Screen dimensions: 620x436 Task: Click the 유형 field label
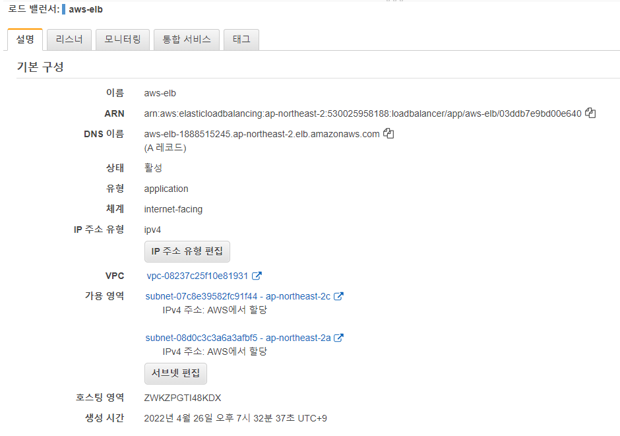(115, 188)
